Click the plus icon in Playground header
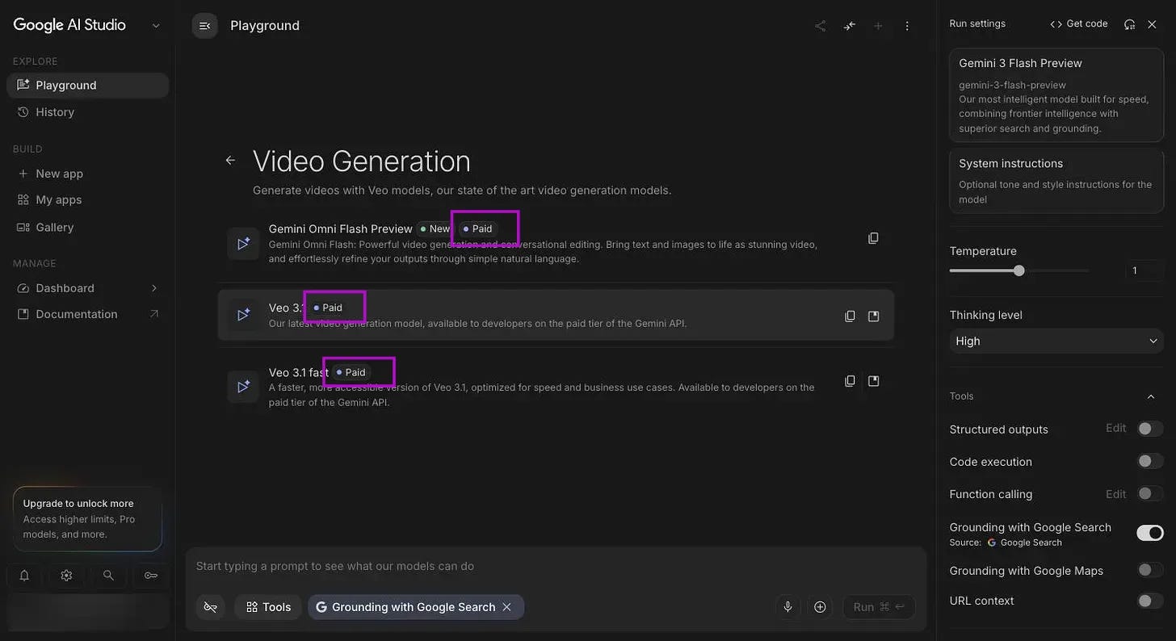Screen dimensions: 1176x641 point(878,26)
